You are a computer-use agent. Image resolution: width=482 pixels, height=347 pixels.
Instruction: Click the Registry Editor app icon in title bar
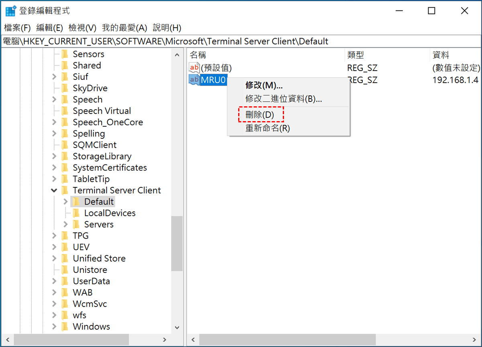pyautogui.click(x=11, y=11)
